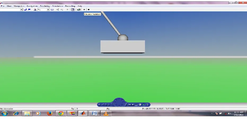This screenshot has width=247, height=120.
Task: Toggle wireframe mode icon on navigation panel
Action: click(140, 105)
